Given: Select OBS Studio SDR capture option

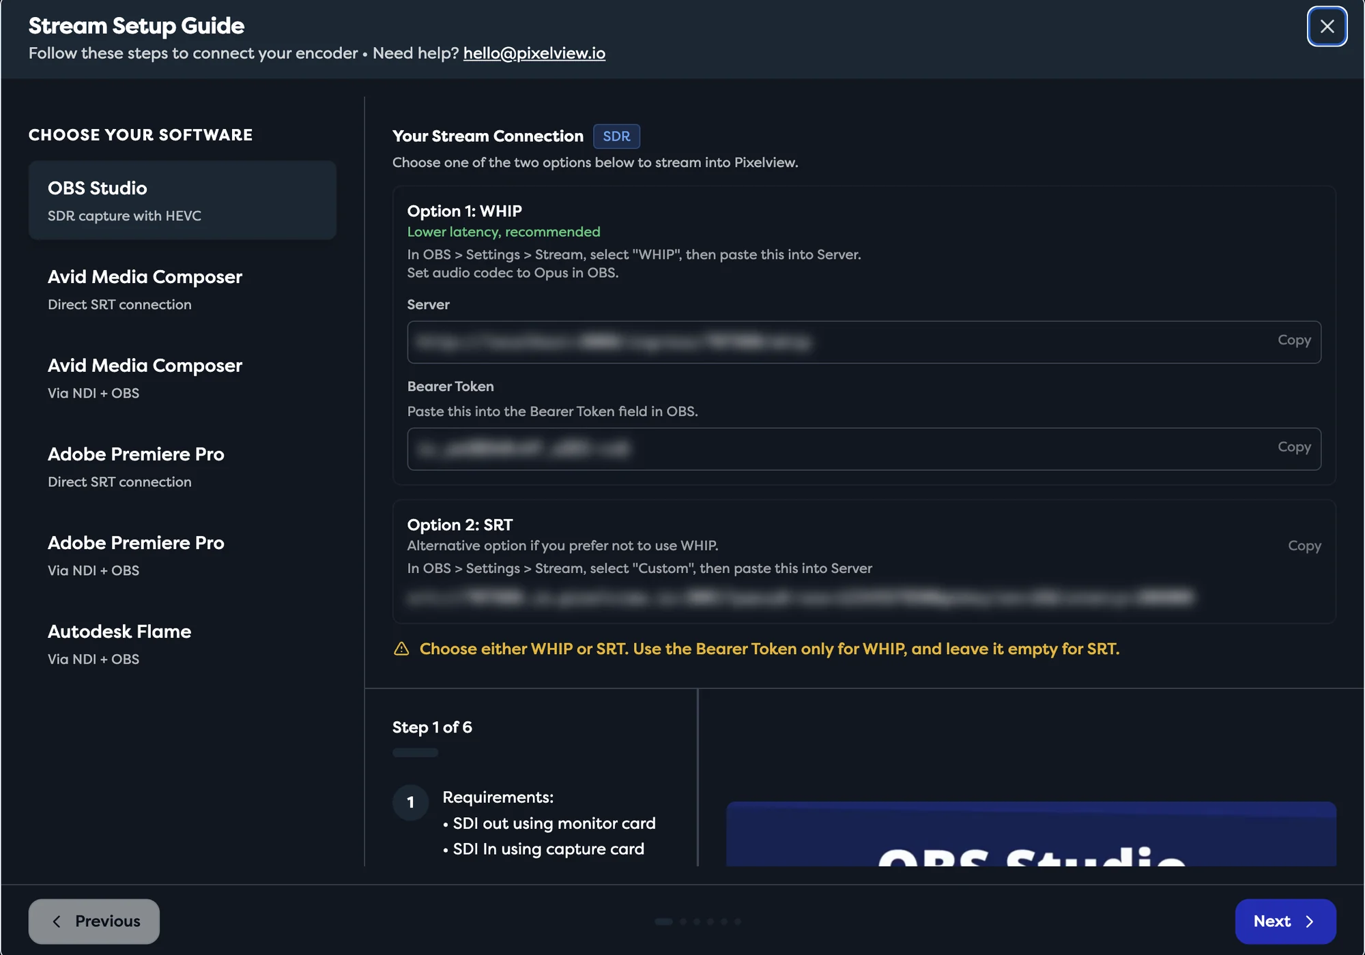Looking at the screenshot, I should (x=182, y=200).
